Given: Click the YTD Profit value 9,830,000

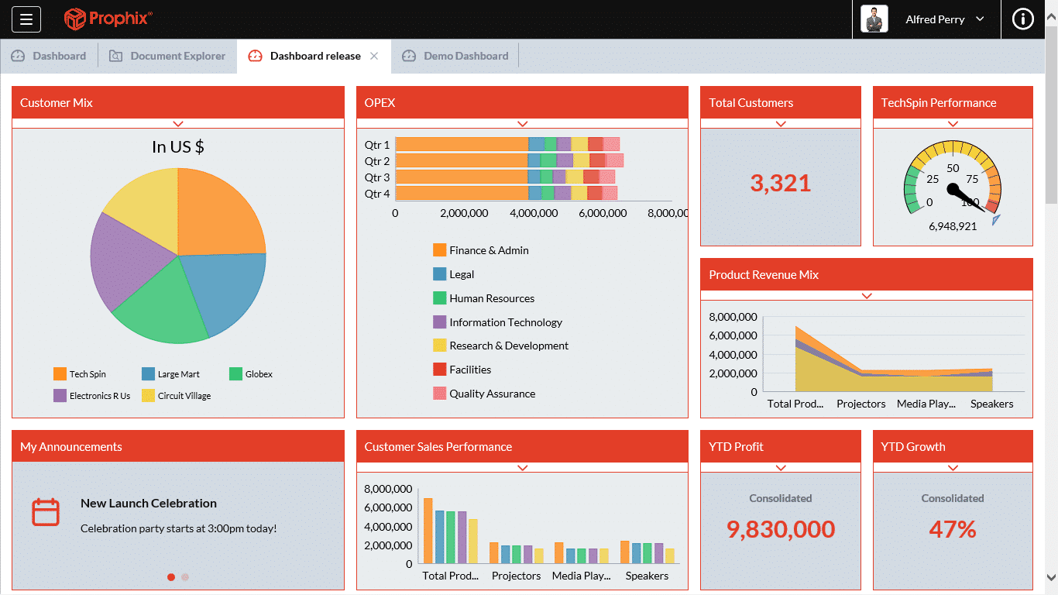Looking at the screenshot, I should point(781,530).
